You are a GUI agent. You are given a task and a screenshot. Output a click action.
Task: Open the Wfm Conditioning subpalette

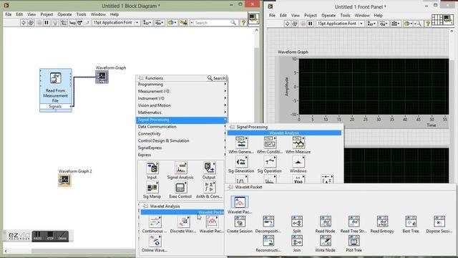coord(270,143)
